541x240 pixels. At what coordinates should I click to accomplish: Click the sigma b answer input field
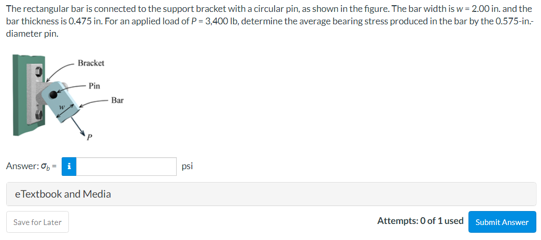point(126,167)
